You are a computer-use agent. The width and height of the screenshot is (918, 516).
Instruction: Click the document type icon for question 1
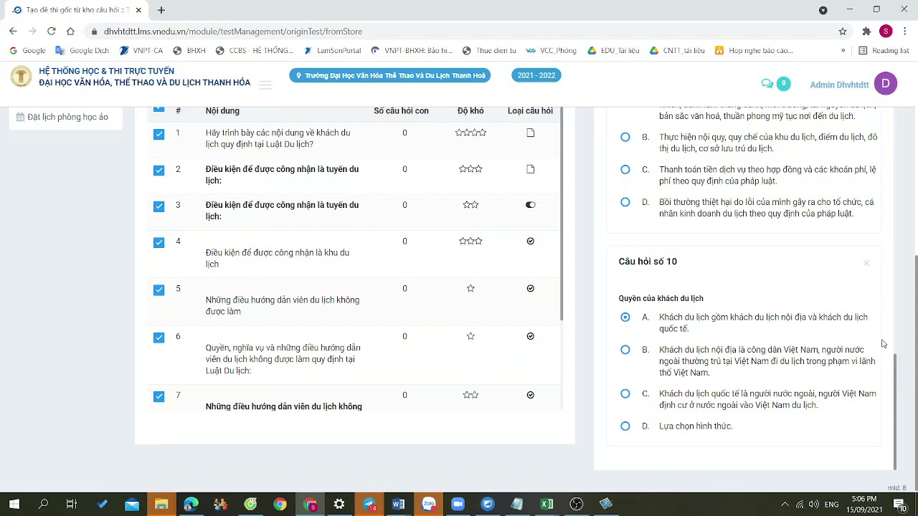point(531,133)
